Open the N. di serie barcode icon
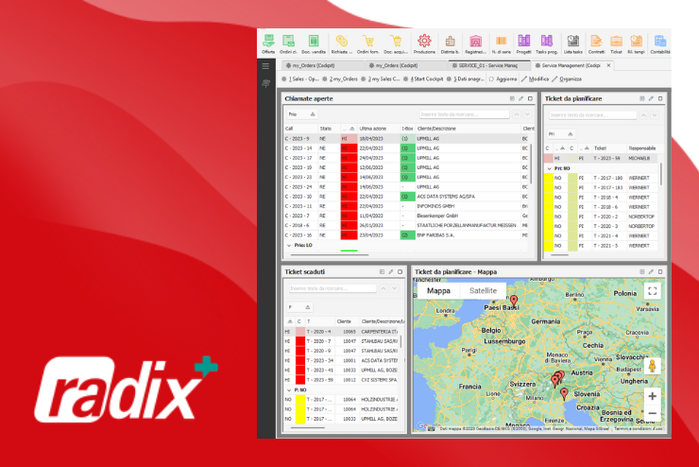 point(501,44)
